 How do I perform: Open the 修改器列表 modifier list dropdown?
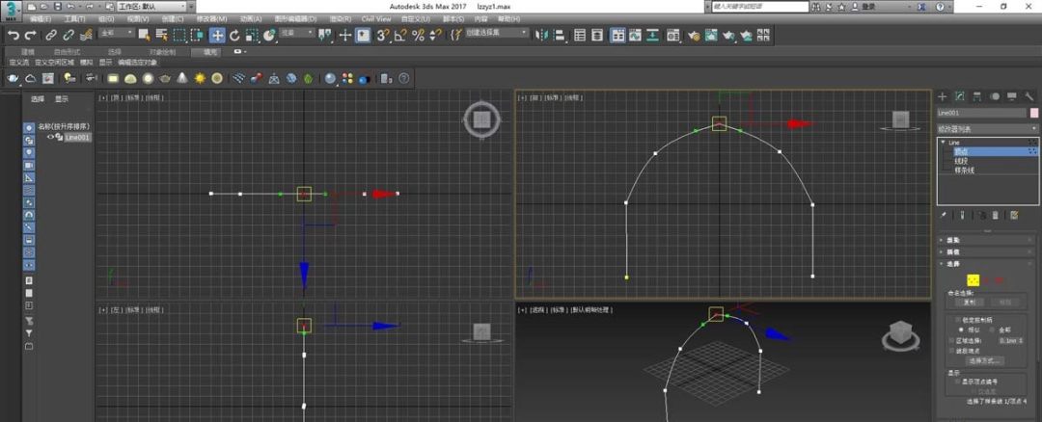(x=987, y=129)
